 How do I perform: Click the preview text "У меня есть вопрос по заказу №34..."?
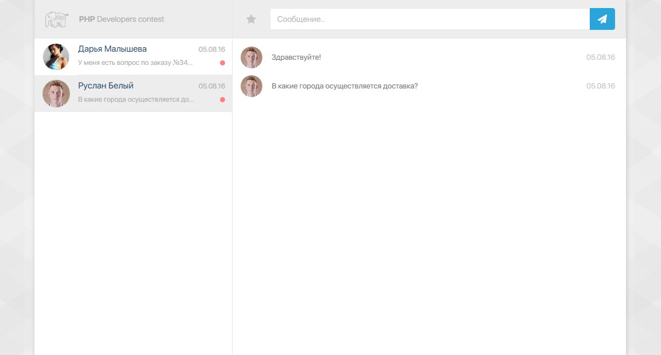click(136, 63)
